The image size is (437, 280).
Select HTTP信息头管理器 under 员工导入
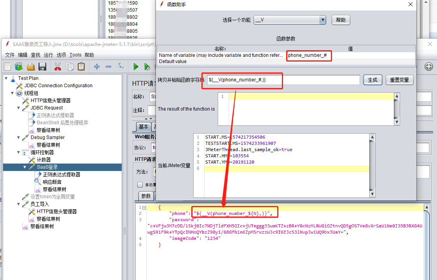coord(57,211)
